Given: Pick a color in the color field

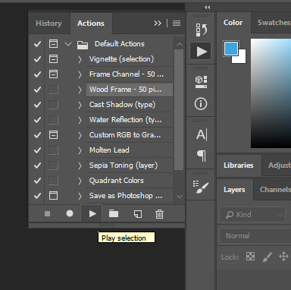Looking at the screenshot, I should [x=271, y=93].
